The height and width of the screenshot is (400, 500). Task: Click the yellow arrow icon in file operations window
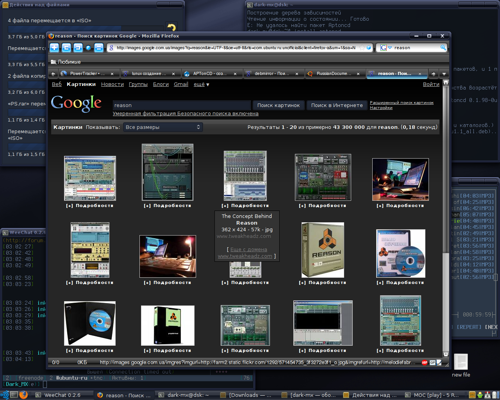pyautogui.click(x=171, y=27)
